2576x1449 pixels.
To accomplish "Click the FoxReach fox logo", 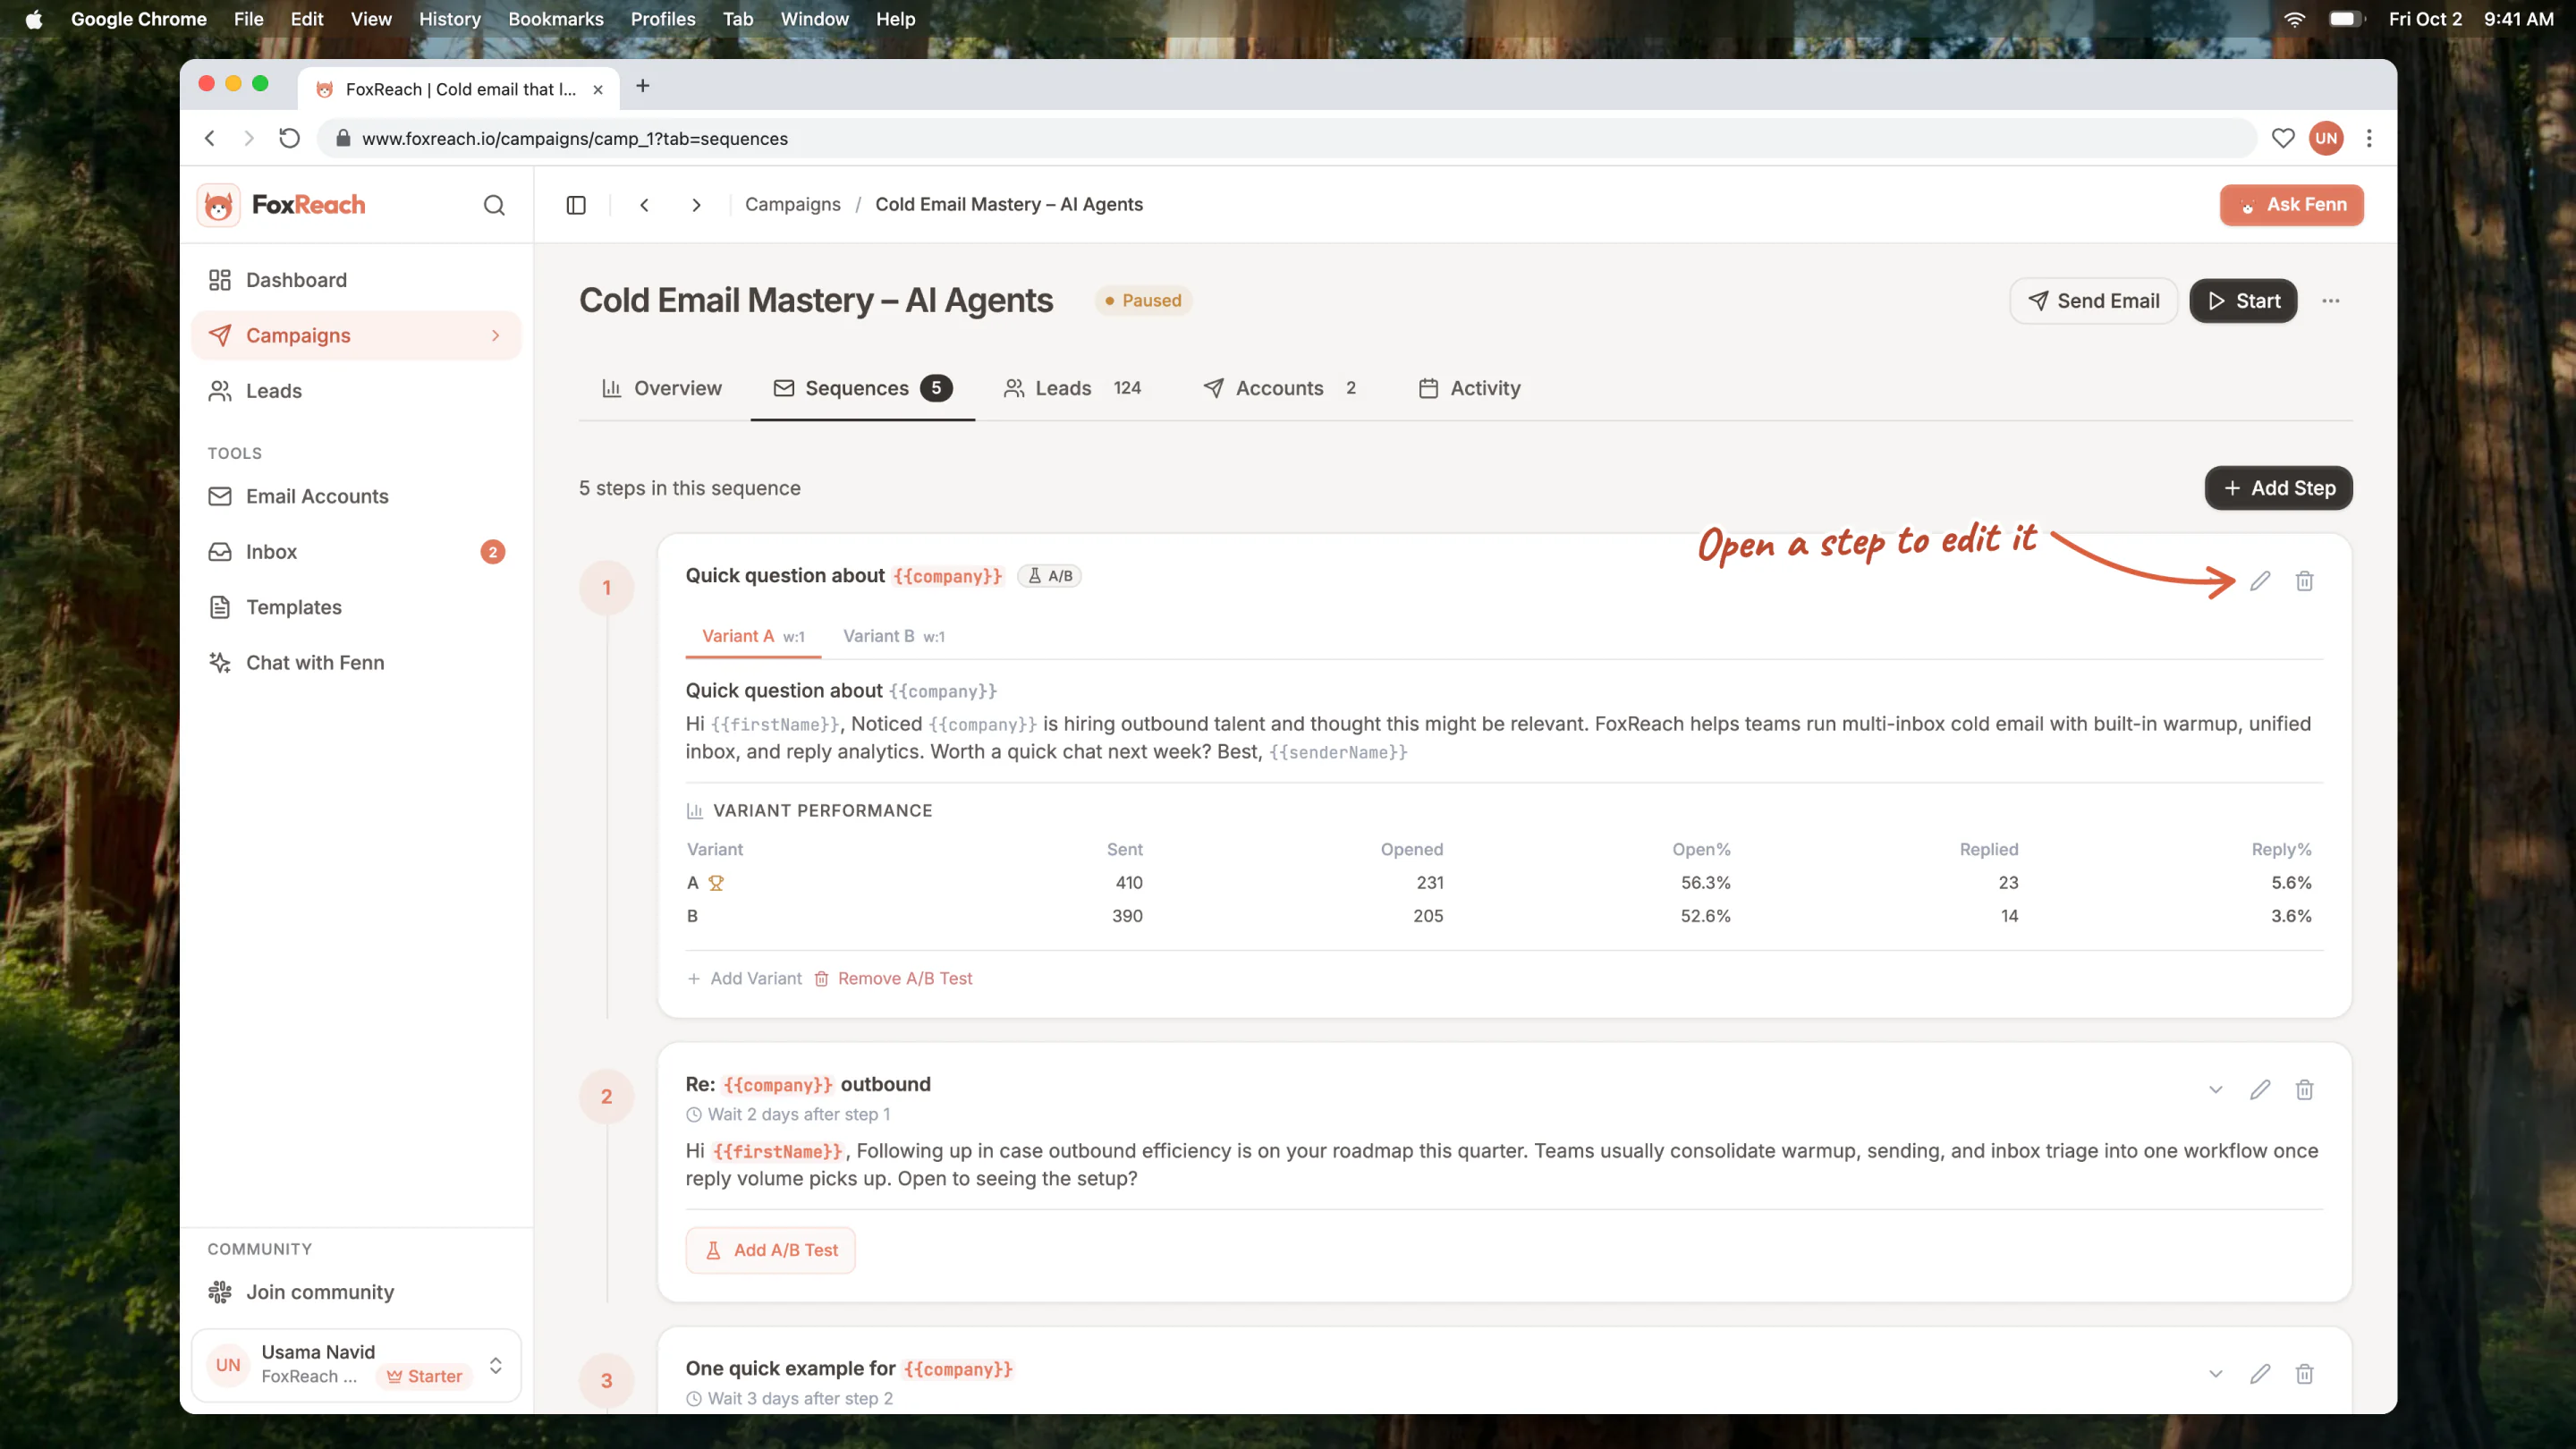I will (218, 205).
